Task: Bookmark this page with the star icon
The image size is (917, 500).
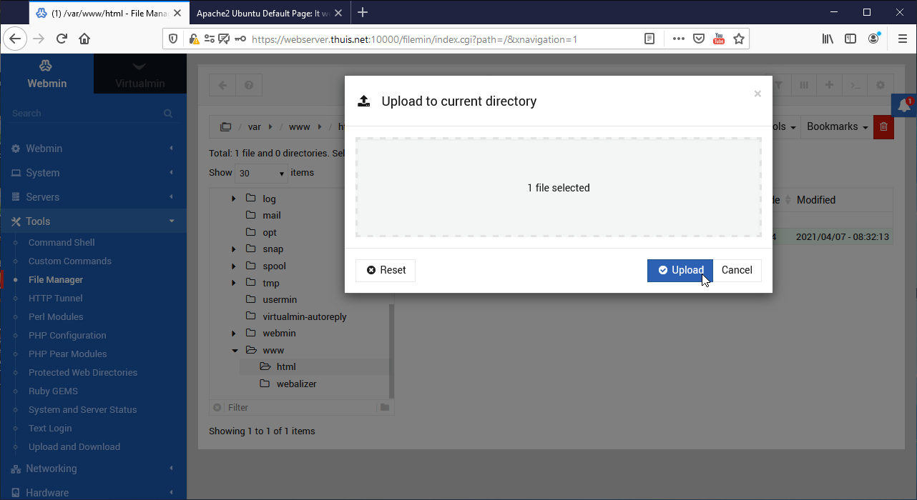Action: (739, 39)
